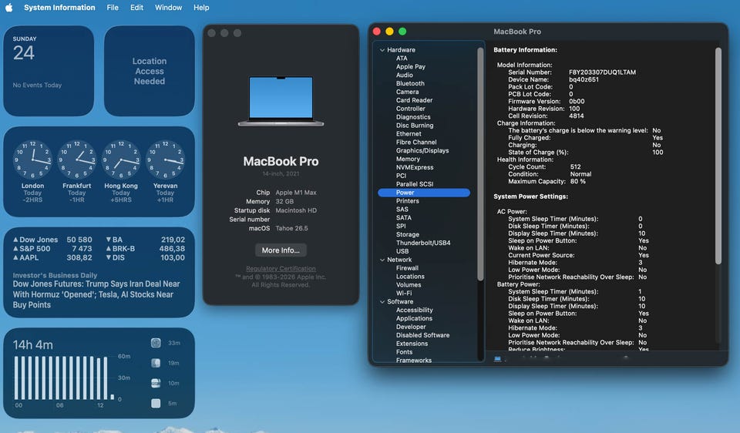Select Graphics/Displays in the sidebar
The height and width of the screenshot is (433, 740).
(x=424, y=151)
